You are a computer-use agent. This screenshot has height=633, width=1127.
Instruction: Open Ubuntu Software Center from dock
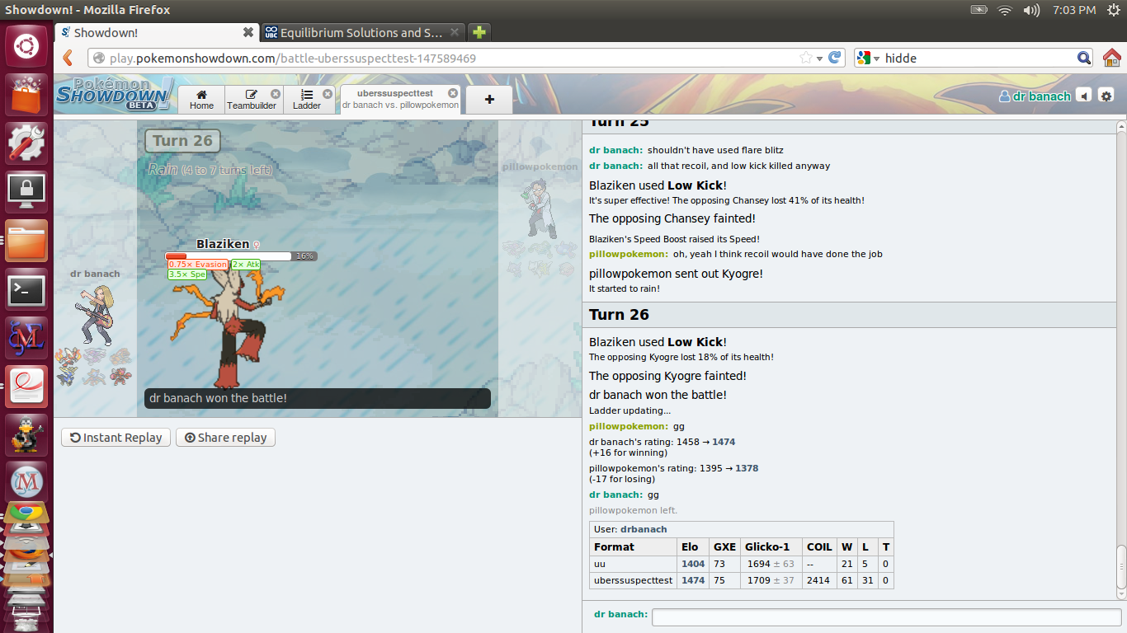coord(26,94)
